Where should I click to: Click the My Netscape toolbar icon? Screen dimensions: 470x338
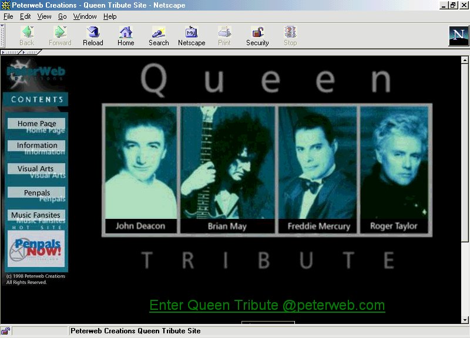coord(192,32)
